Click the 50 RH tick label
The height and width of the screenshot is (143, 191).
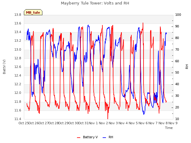[x=177, y=73]
